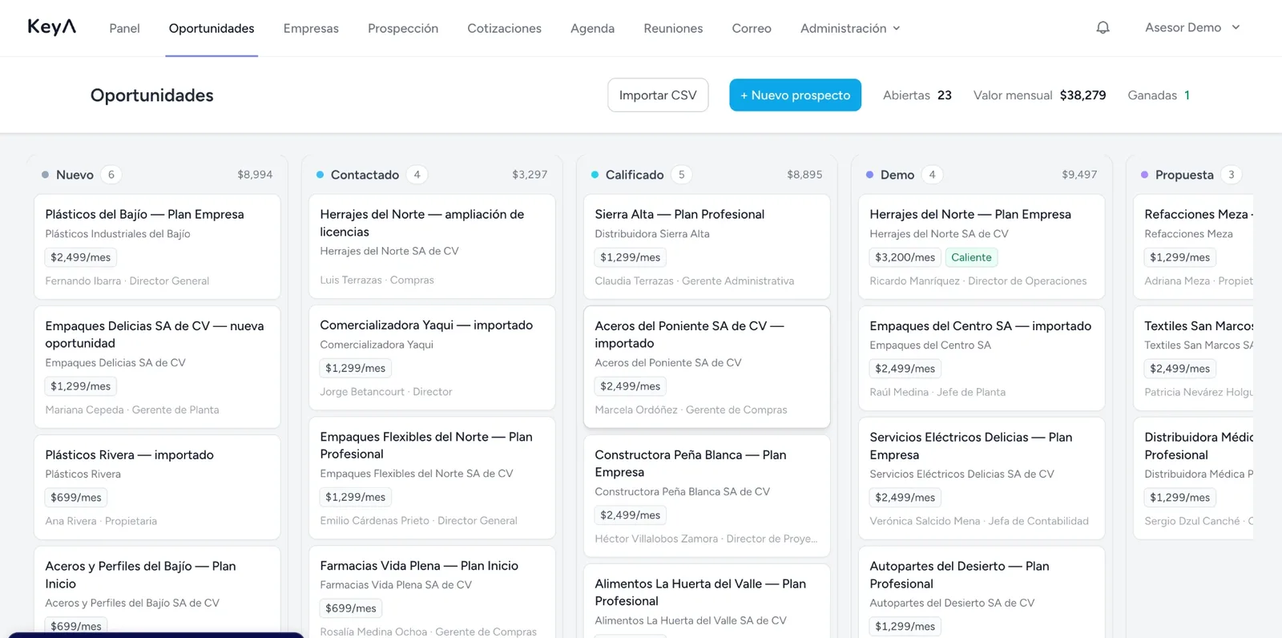Open the Autopartes del Desierto card

tap(982, 592)
